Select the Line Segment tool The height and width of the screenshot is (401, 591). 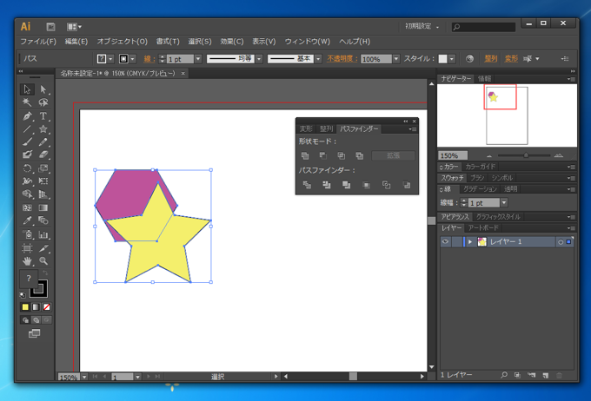click(x=27, y=129)
